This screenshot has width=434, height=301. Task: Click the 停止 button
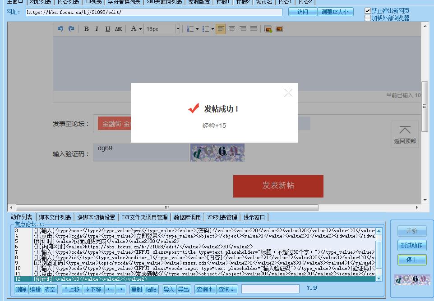pos(412,260)
